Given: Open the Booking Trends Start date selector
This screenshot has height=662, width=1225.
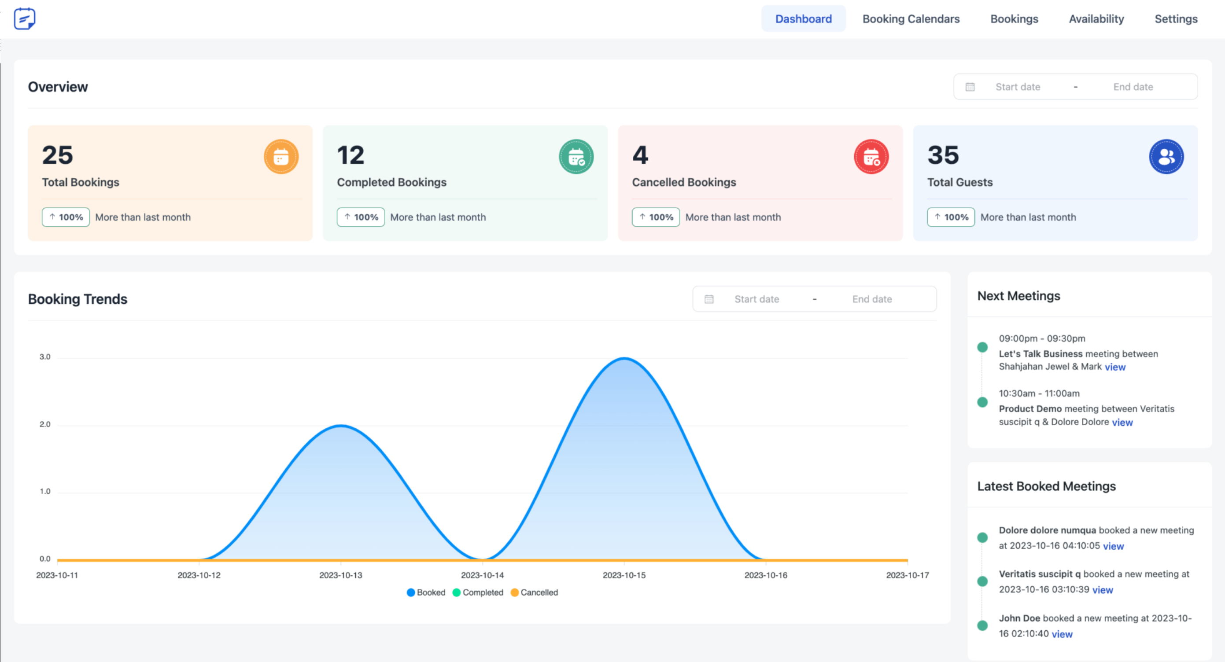Looking at the screenshot, I should click(756, 299).
